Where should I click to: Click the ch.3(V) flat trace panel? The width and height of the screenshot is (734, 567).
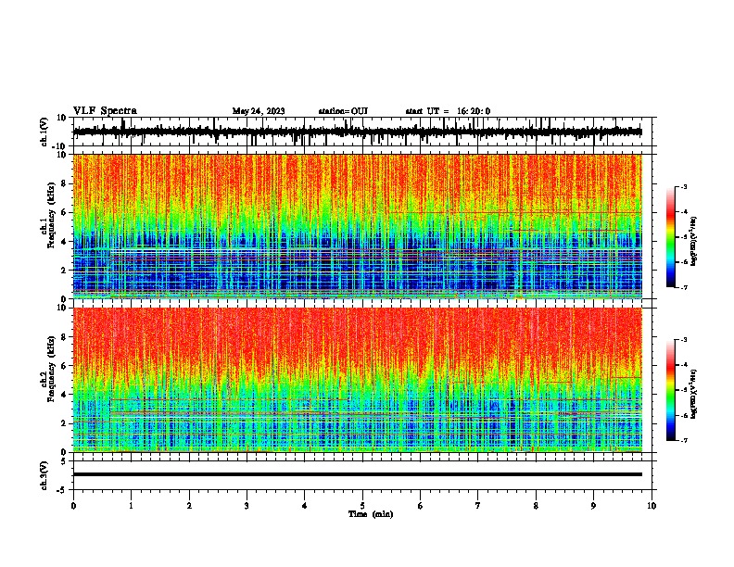[x=364, y=475]
